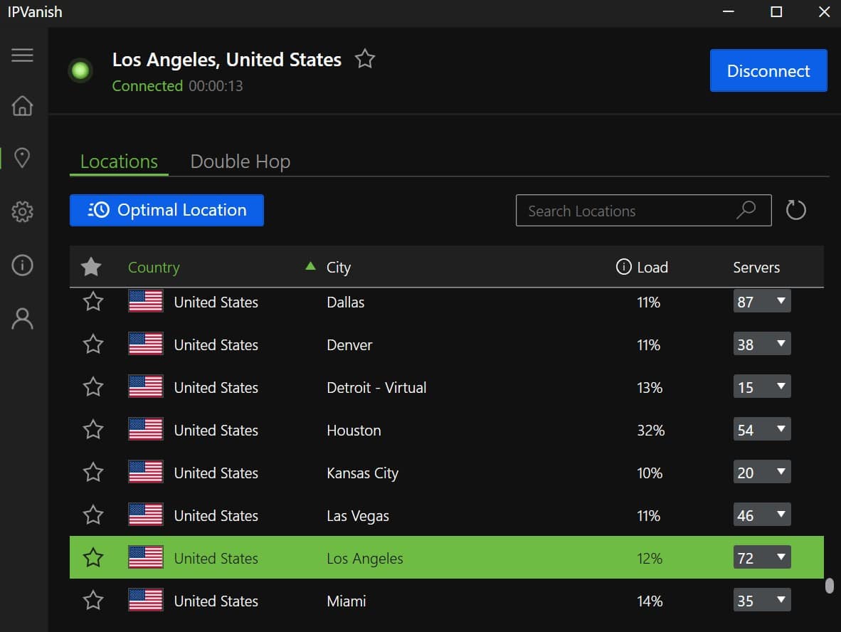Switch to the Locations tab
The height and width of the screenshot is (632, 841).
click(119, 162)
